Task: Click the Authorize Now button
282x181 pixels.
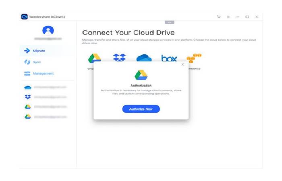Action: pyautogui.click(x=141, y=109)
